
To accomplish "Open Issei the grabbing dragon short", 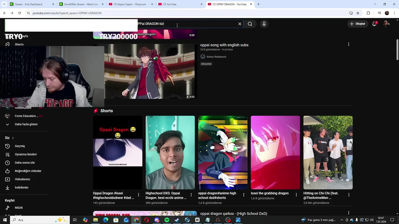I will [x=275, y=152].
